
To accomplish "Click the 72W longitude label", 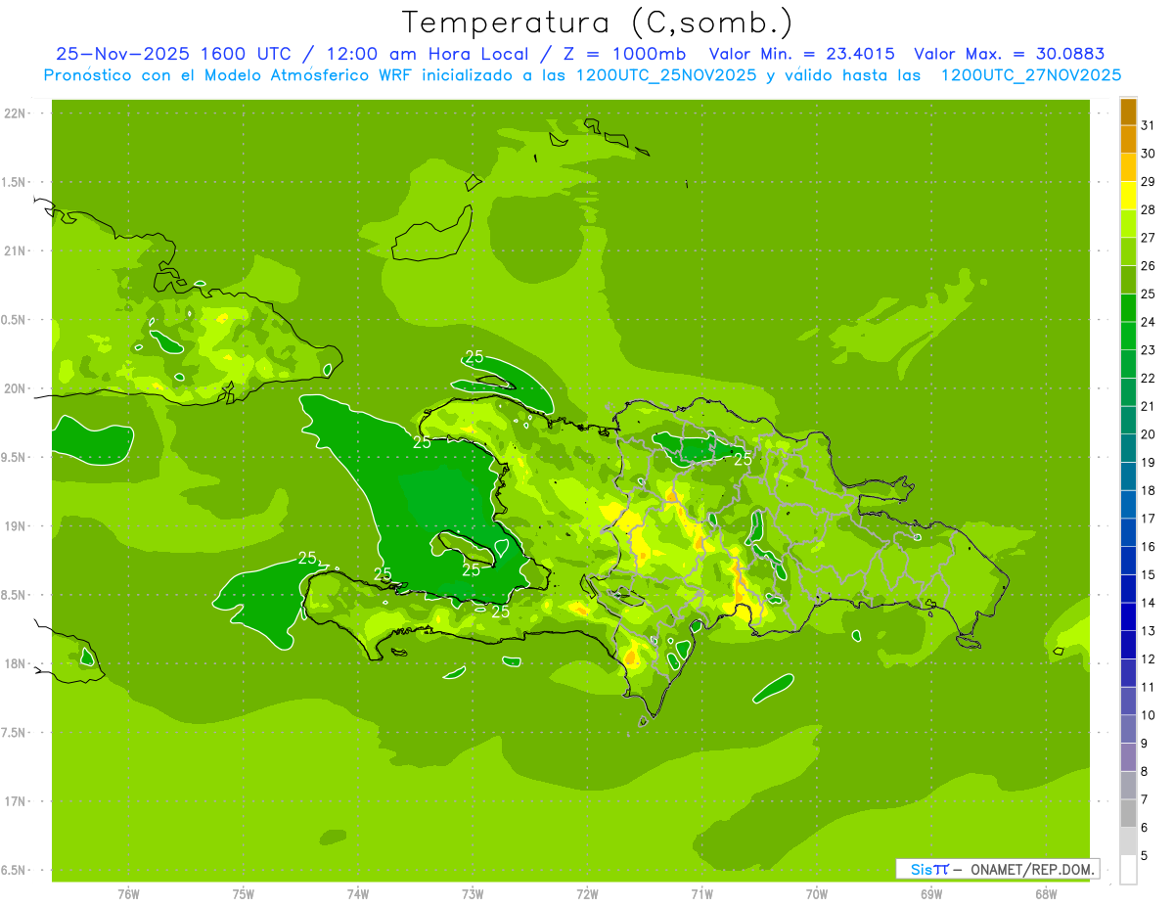I will 587,894.
